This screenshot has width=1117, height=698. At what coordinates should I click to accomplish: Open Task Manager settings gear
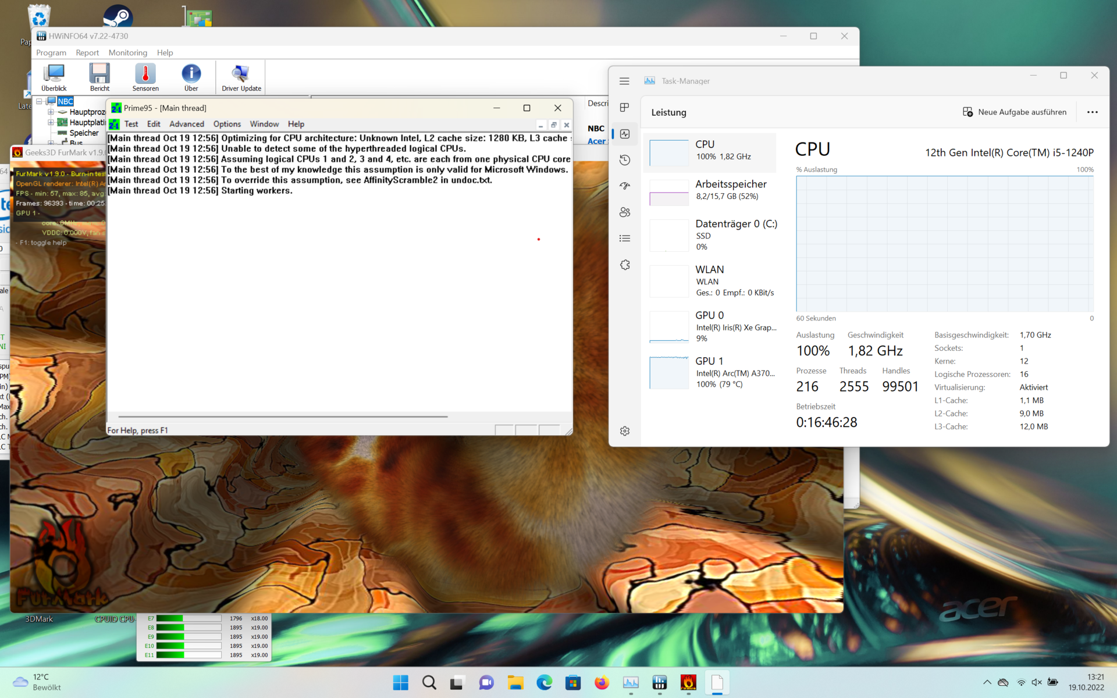625,431
